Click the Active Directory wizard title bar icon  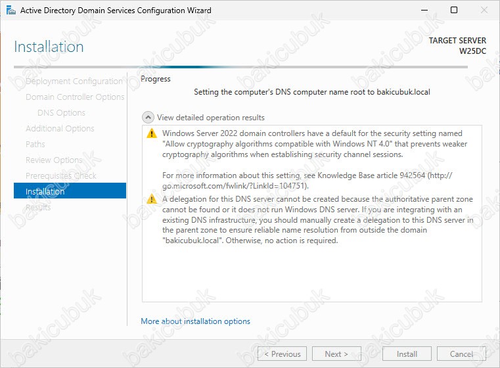click(11, 11)
